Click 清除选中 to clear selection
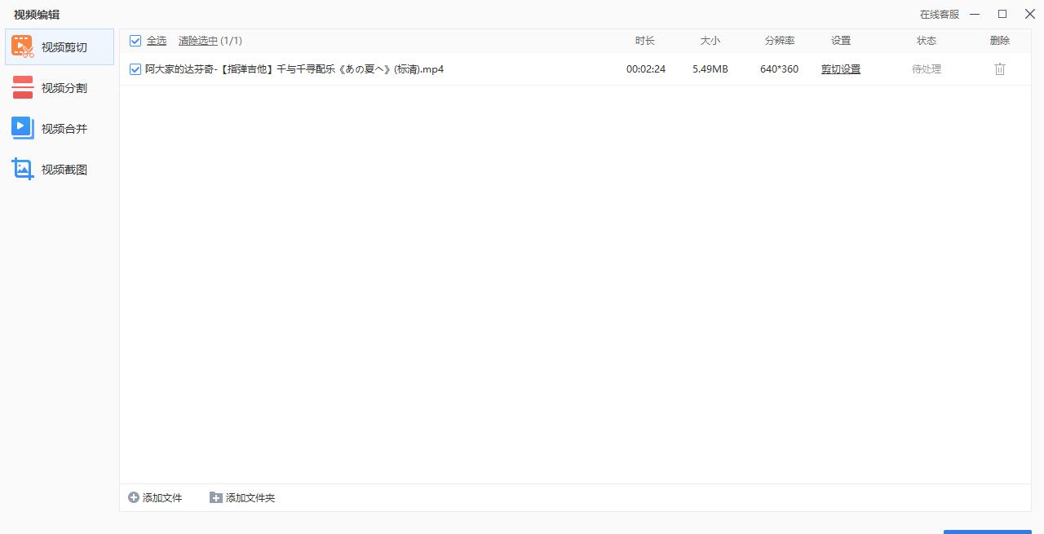Screen dimensions: 1044x534 198,41
